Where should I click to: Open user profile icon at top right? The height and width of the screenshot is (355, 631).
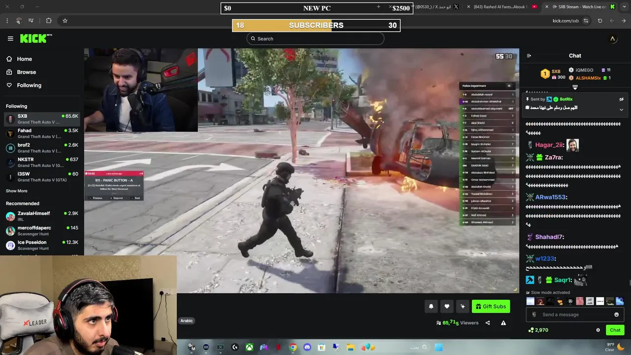click(x=613, y=39)
